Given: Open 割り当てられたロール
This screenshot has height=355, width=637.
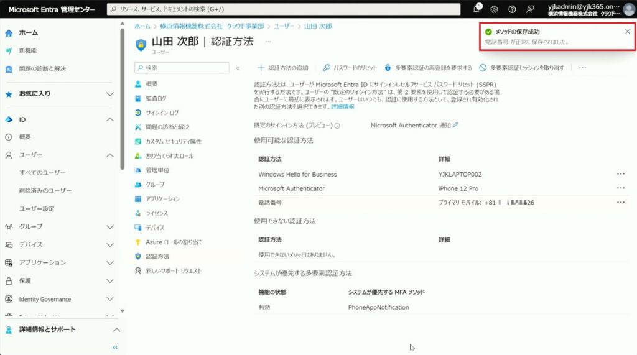Looking at the screenshot, I should tap(169, 156).
